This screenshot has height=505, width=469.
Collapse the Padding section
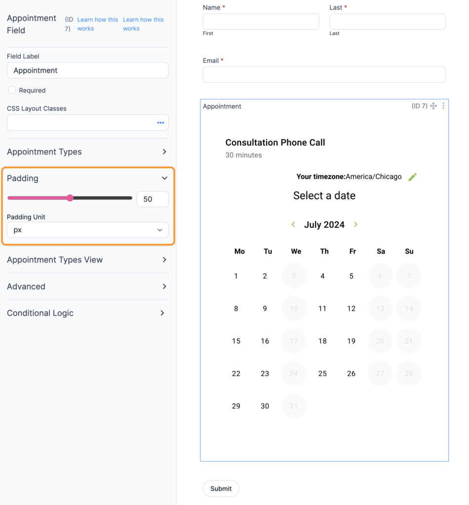pos(88,178)
